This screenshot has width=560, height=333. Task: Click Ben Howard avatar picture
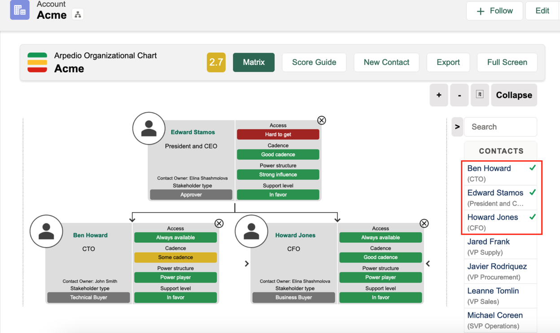(46, 231)
